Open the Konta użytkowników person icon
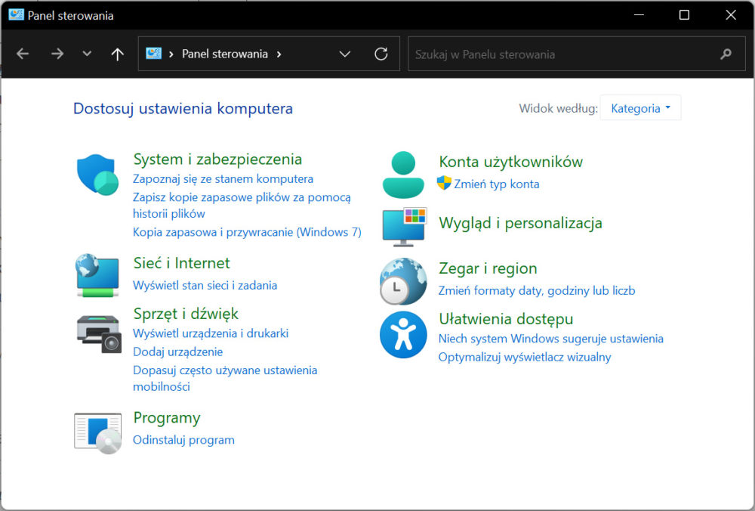Viewport: 755px width, 511px height. point(403,175)
